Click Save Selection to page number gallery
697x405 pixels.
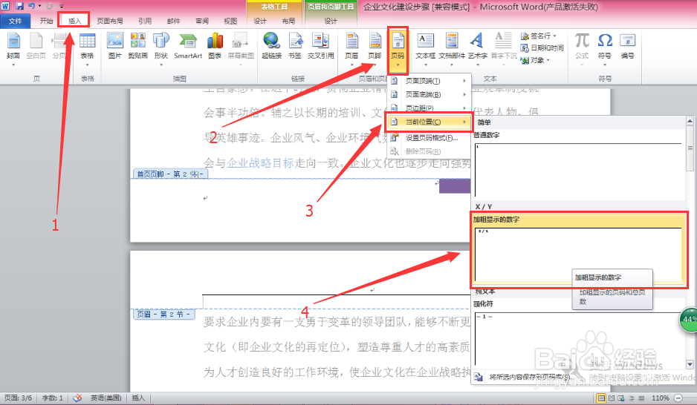[x=530, y=377]
